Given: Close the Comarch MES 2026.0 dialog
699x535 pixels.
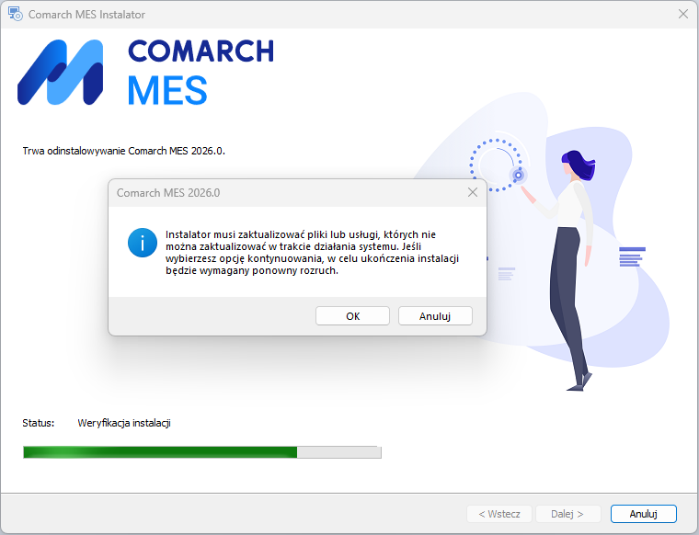Looking at the screenshot, I should click(472, 192).
